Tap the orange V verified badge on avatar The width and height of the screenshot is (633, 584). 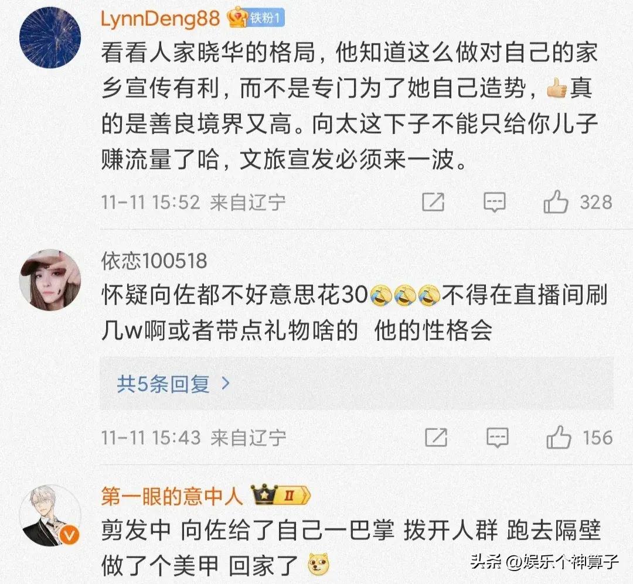[x=69, y=535]
